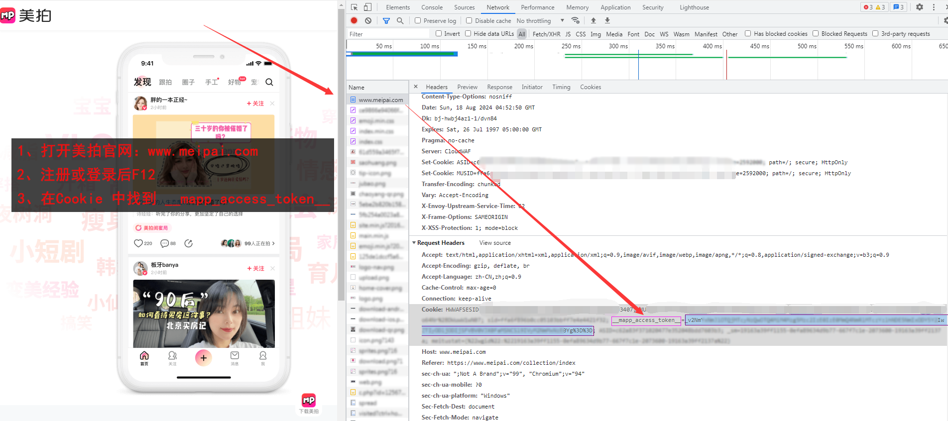The height and width of the screenshot is (421, 948).
Task: Switch to the Console panel tab
Action: (432, 7)
